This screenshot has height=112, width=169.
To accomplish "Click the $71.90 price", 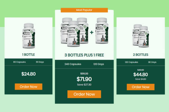I will 84,79.
